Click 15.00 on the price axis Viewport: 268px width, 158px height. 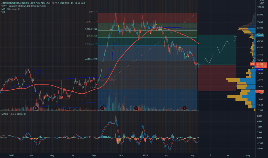click(x=260, y=99)
